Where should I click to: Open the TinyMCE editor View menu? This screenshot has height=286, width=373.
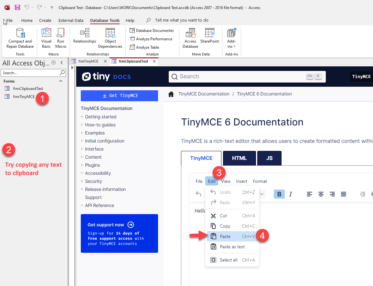226,181
